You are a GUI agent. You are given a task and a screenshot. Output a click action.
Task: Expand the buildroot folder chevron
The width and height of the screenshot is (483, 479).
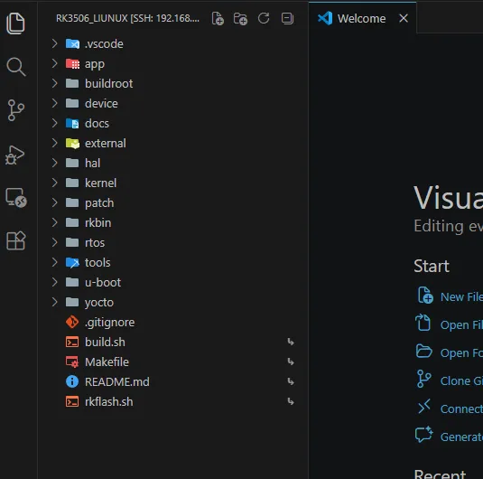(54, 83)
